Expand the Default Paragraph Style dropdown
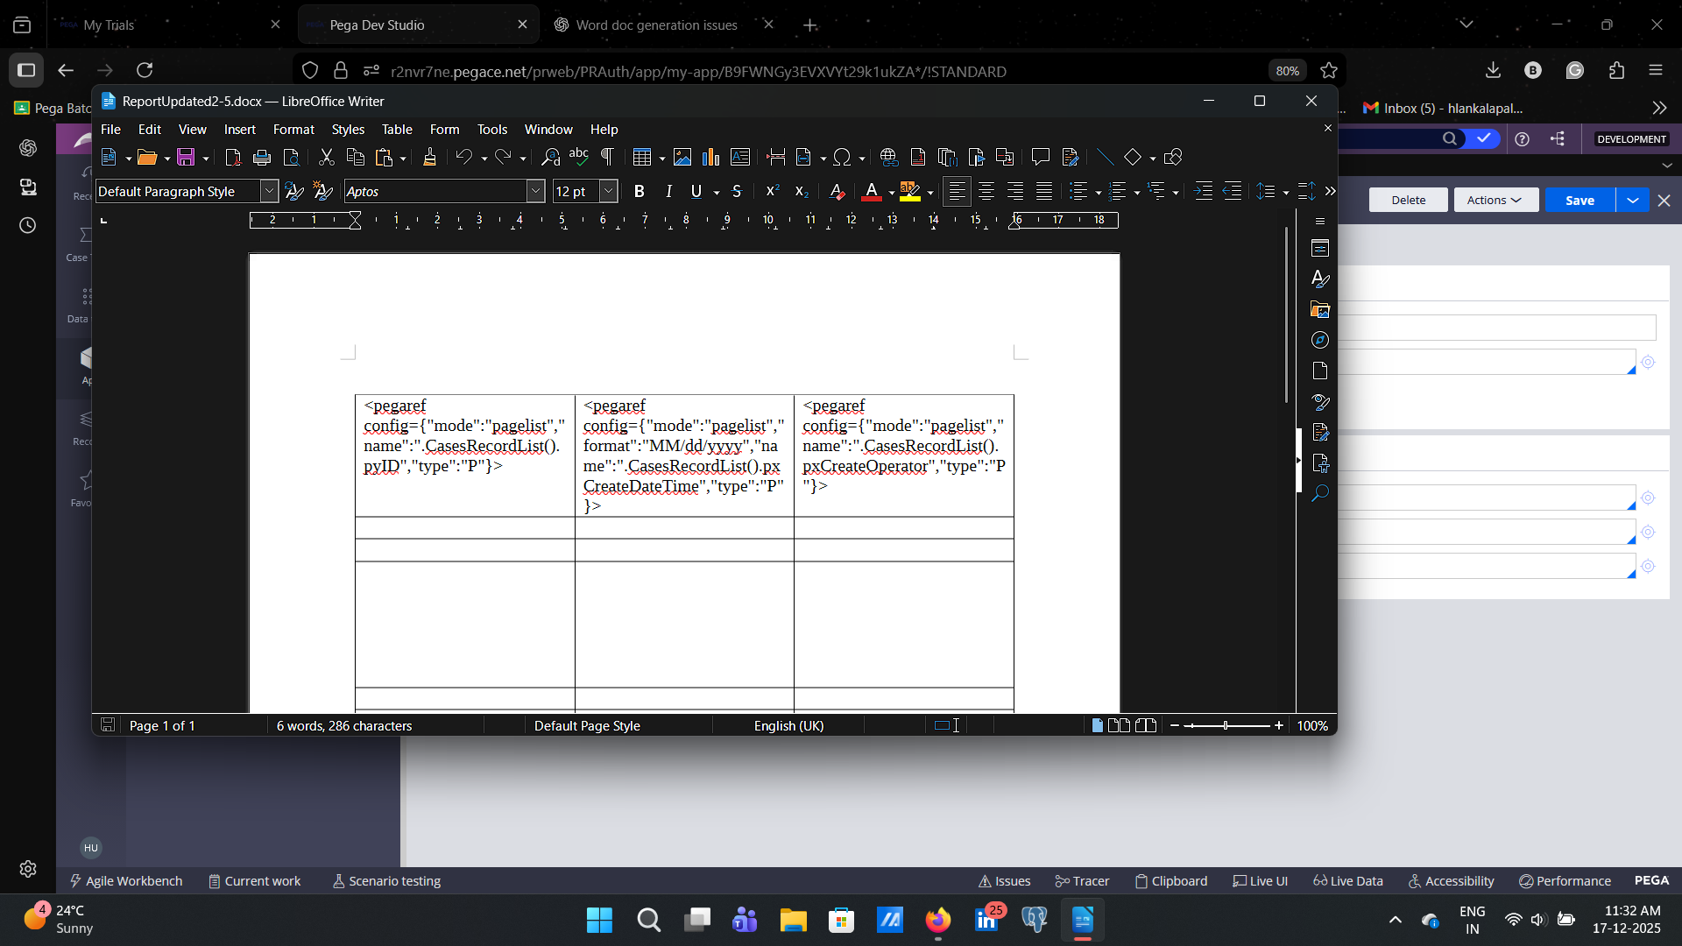The width and height of the screenshot is (1682, 946). [x=270, y=192]
